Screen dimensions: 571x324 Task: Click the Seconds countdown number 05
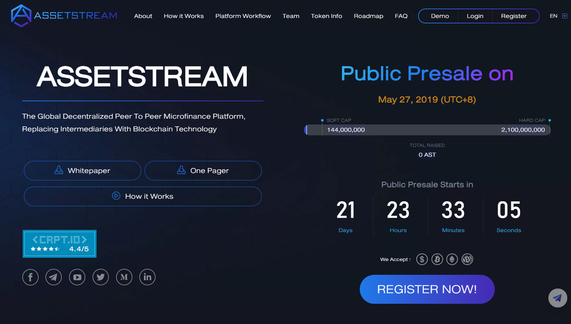coord(509,210)
